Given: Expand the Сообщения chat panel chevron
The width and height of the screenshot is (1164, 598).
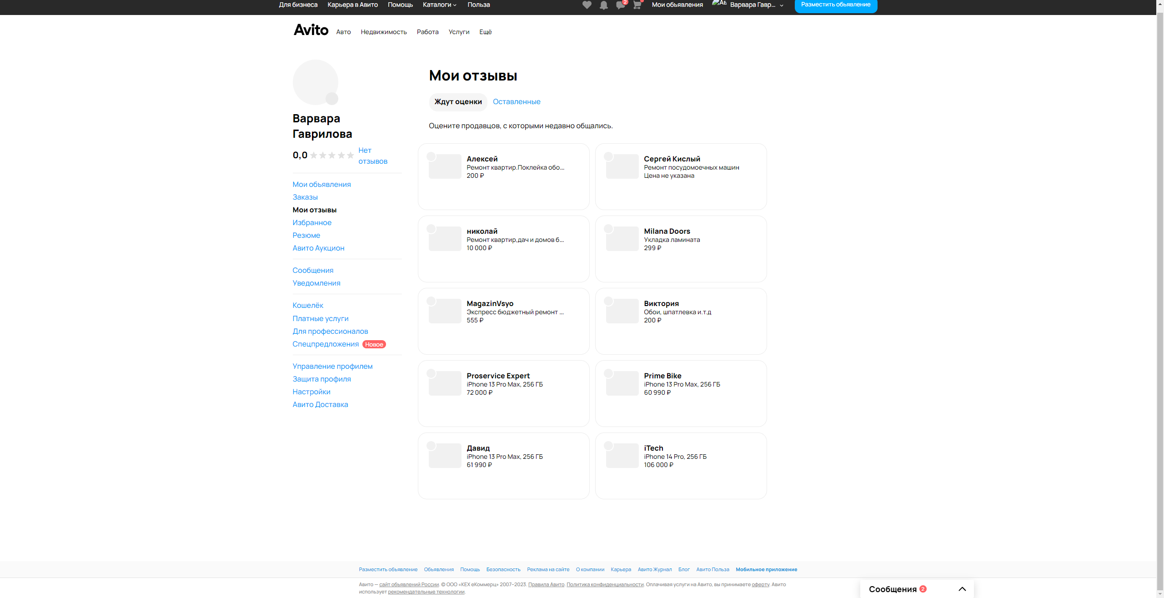Looking at the screenshot, I should 962,589.
